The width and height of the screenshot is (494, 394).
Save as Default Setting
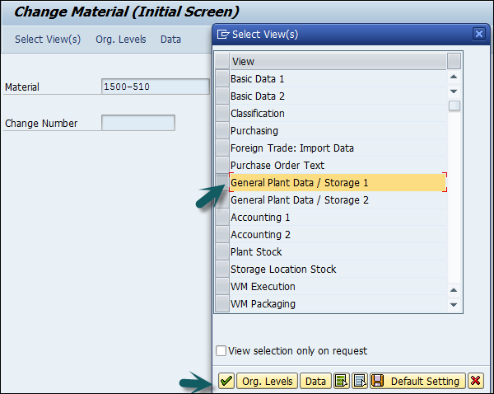(x=417, y=381)
